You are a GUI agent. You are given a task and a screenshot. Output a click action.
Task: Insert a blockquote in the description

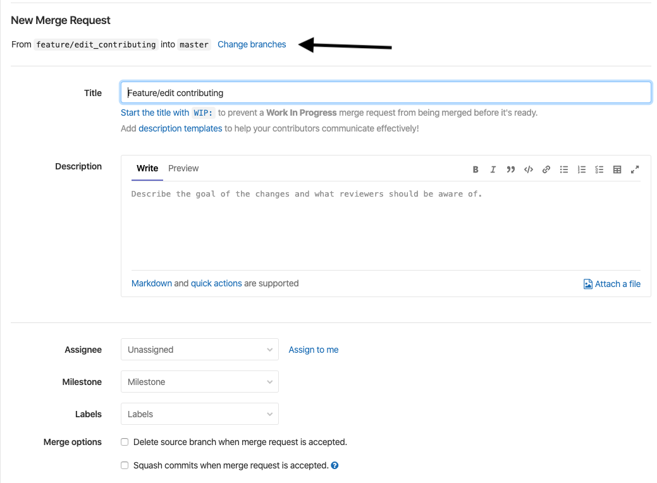click(510, 169)
